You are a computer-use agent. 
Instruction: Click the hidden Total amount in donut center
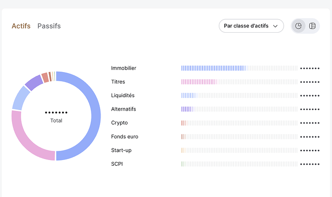pos(56,112)
